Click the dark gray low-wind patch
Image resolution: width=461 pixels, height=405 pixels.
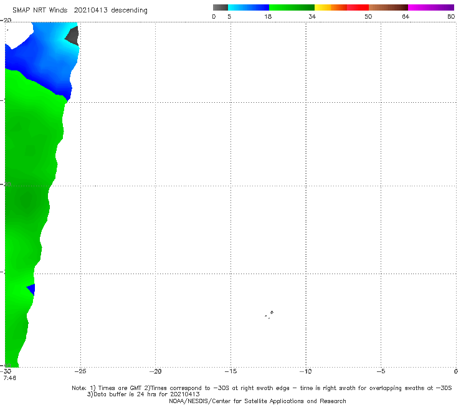pyautogui.click(x=73, y=36)
